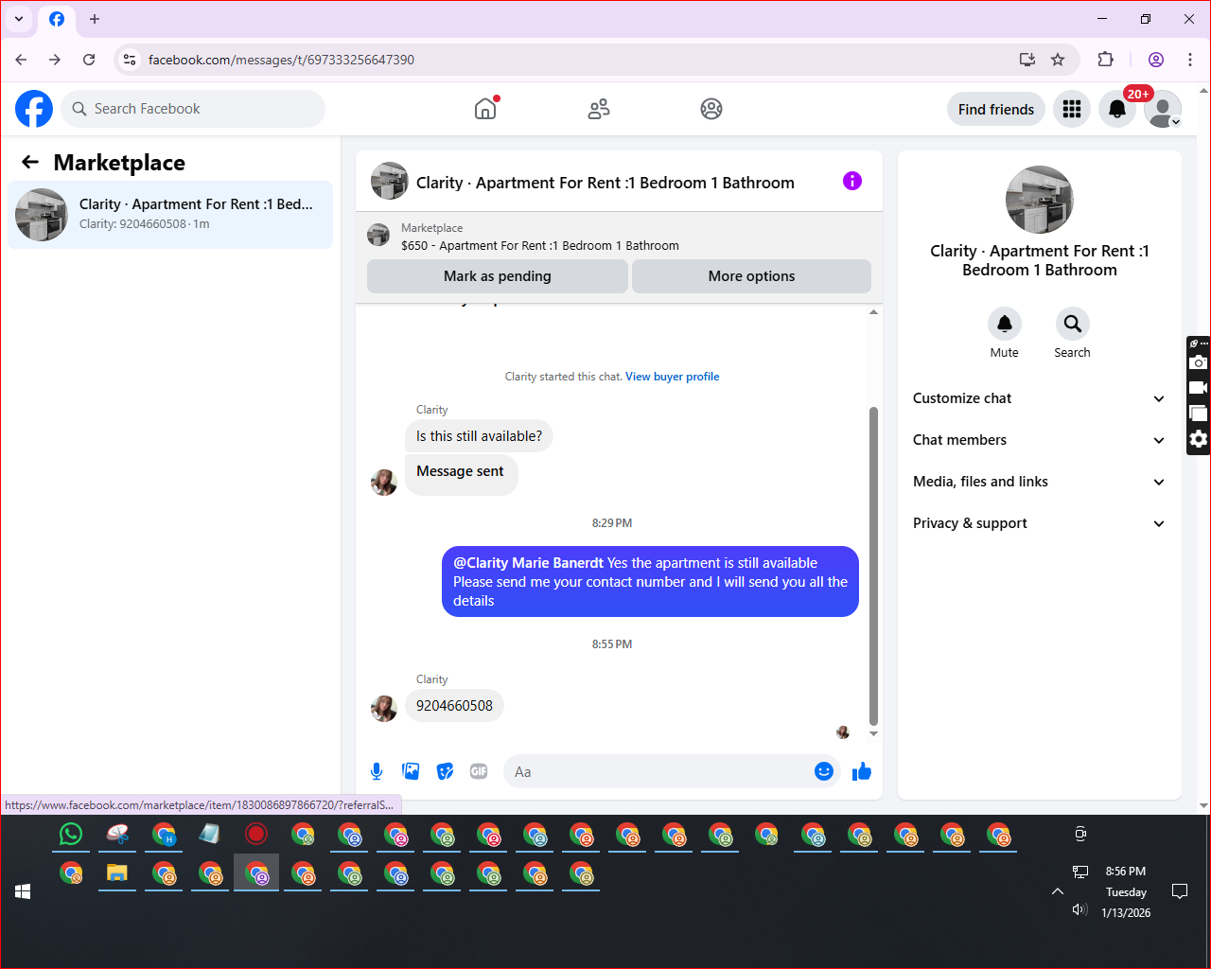Click the chat message scrollbar

pos(873,566)
